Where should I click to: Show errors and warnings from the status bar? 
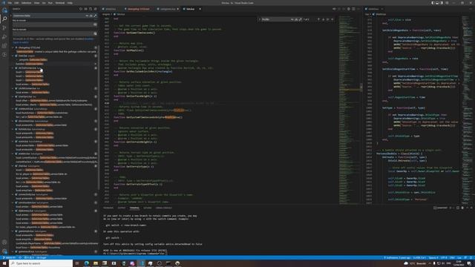tap(29, 257)
